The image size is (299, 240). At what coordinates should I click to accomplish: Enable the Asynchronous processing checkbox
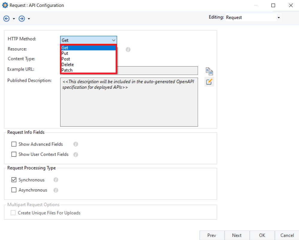[14, 190]
